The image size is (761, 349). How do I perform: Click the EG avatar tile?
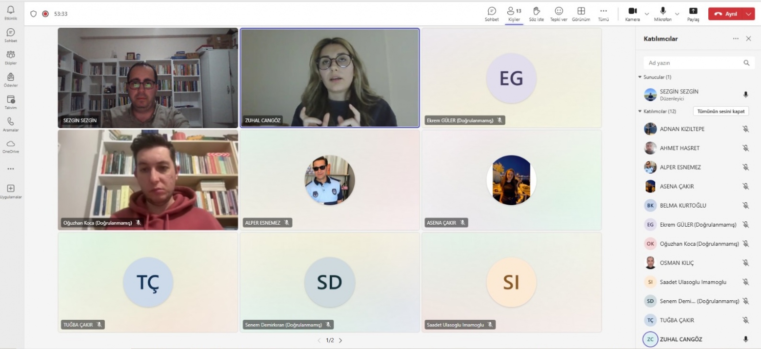511,78
